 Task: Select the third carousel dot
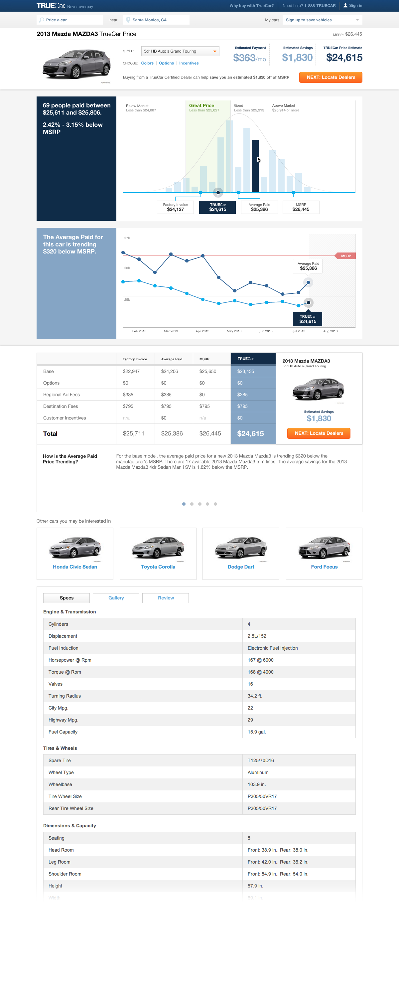click(x=199, y=504)
